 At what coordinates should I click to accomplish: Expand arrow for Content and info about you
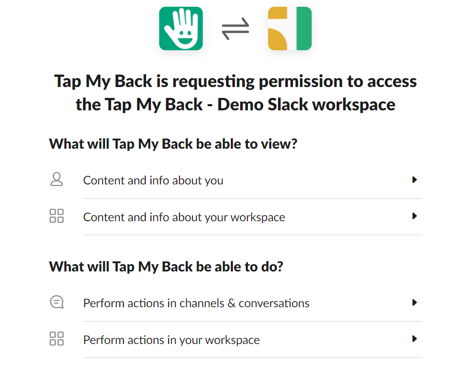coord(414,180)
